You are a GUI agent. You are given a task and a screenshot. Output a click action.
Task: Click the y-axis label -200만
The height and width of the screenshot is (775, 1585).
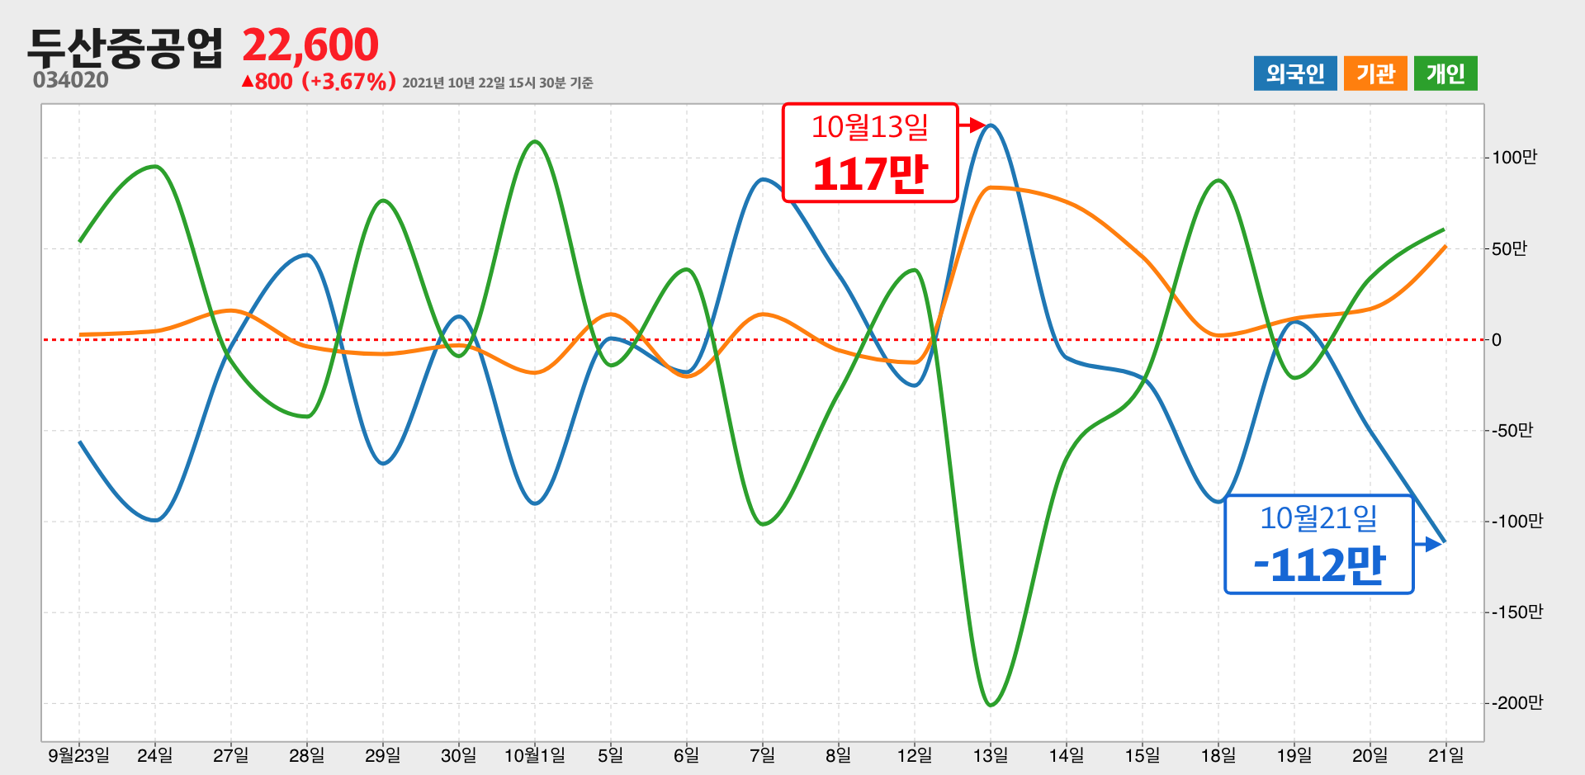[1517, 702]
